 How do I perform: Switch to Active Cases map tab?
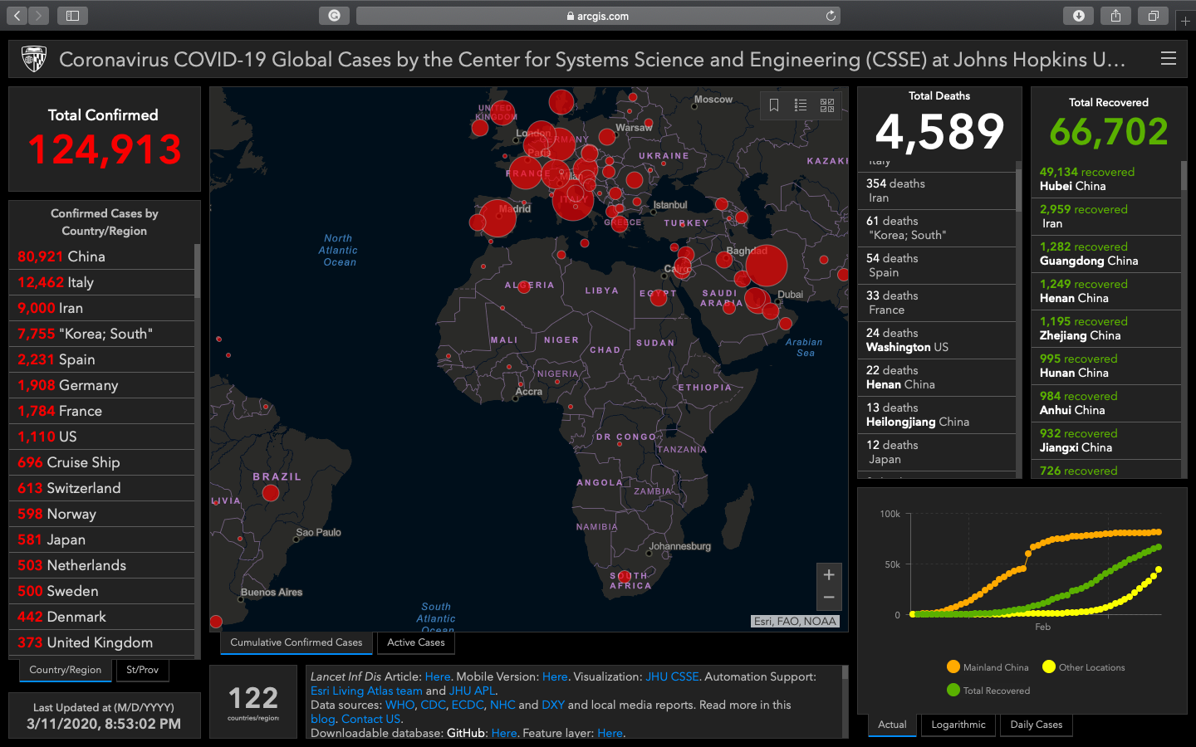[x=416, y=642]
